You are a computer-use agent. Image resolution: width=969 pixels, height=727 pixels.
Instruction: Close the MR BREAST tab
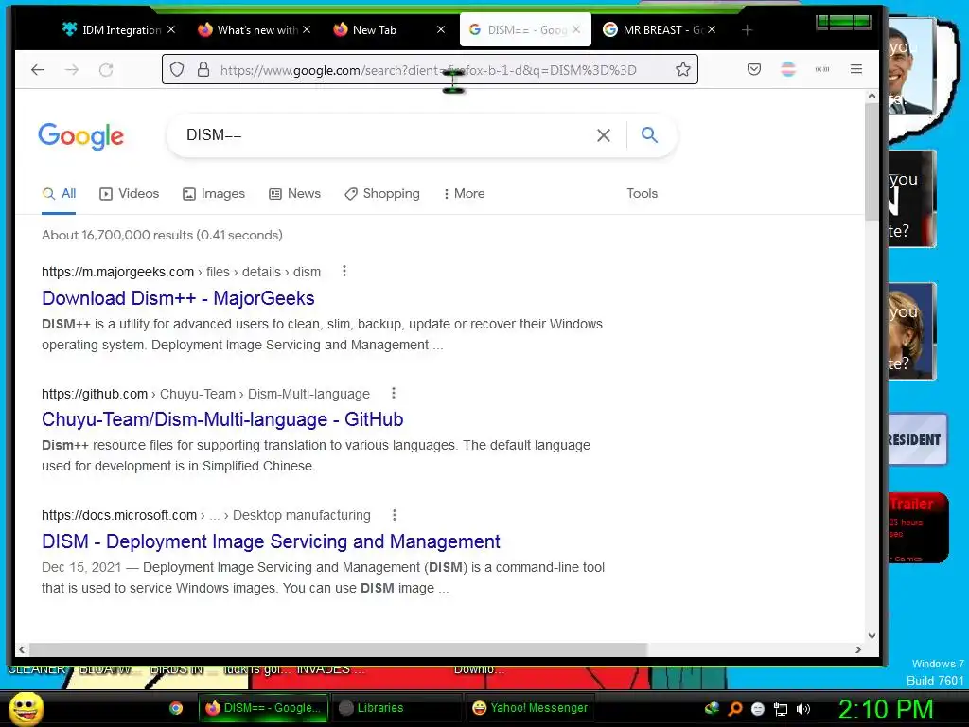[x=712, y=29]
